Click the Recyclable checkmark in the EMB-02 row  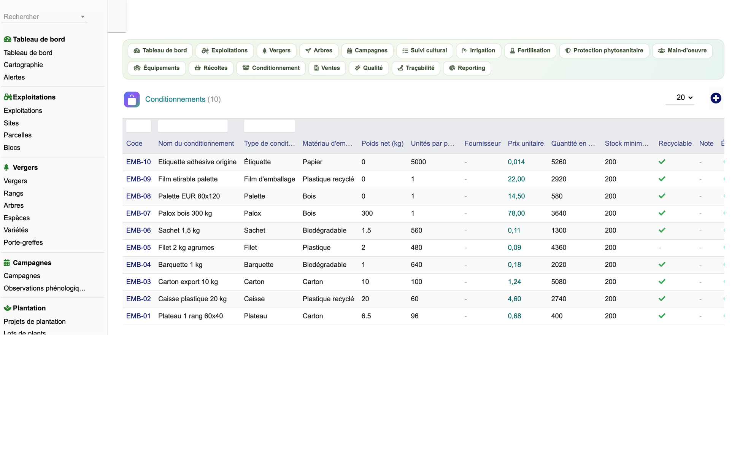pos(662,299)
